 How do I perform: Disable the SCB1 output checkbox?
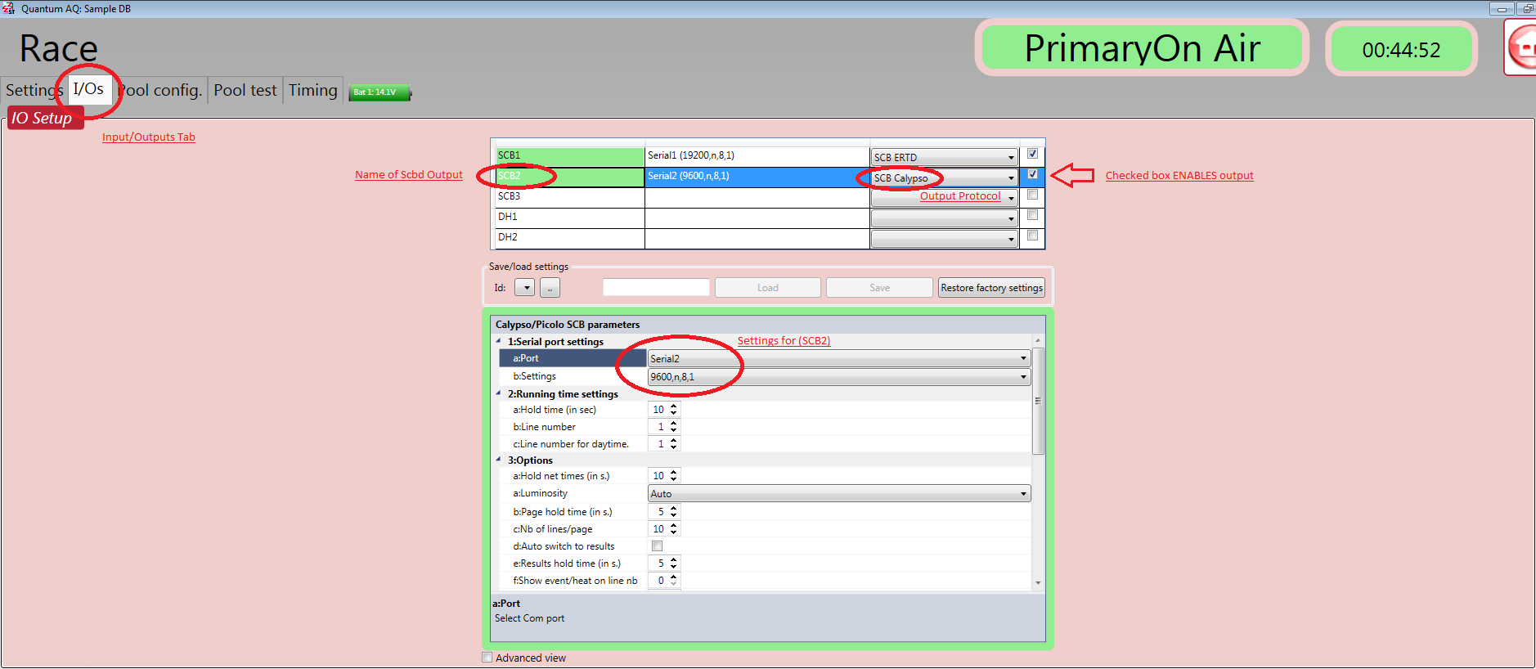coord(1032,154)
